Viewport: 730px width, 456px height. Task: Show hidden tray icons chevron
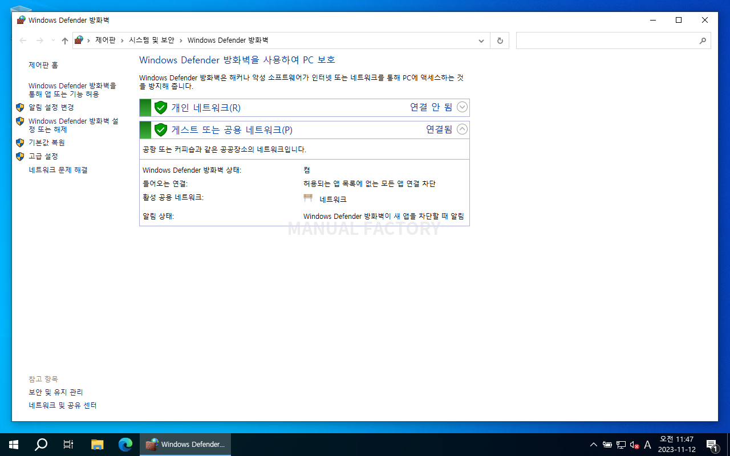point(594,445)
